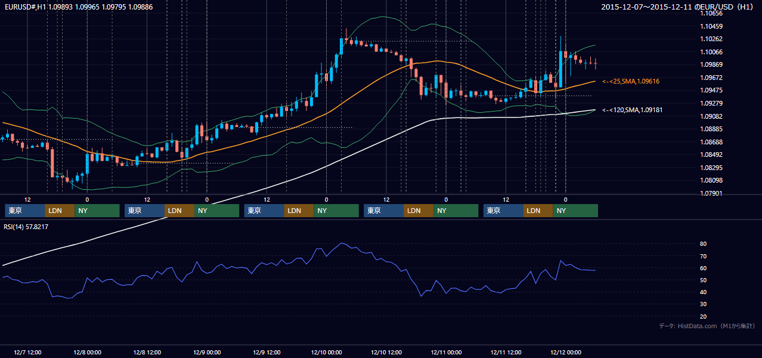Click price axis label 1.09475

[711, 90]
